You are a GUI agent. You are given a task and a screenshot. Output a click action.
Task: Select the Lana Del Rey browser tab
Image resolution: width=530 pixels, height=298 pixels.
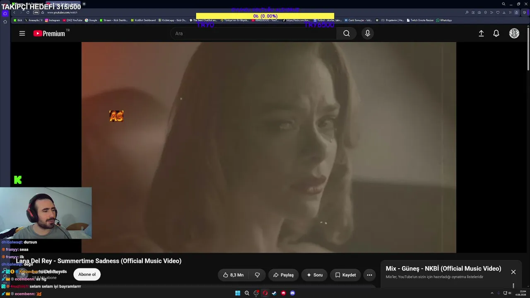64,4
